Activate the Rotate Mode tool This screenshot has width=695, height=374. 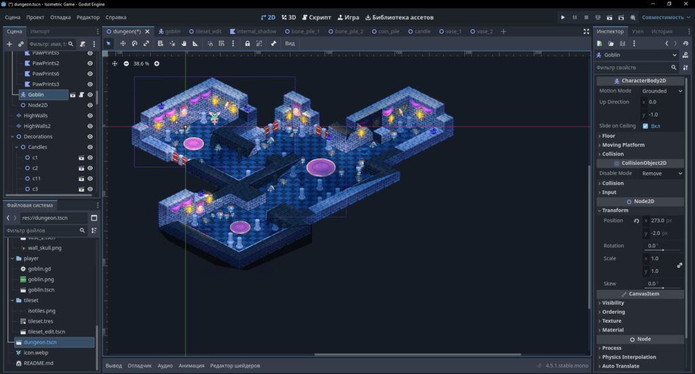(134, 43)
